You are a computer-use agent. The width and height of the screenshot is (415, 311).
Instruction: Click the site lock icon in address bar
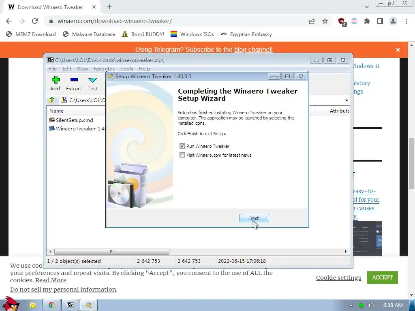(x=51, y=21)
